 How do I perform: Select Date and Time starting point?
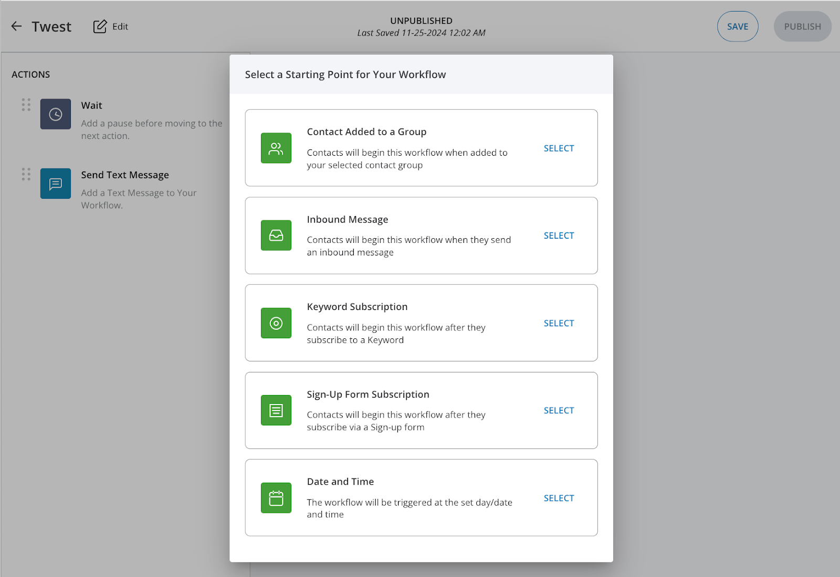559,498
